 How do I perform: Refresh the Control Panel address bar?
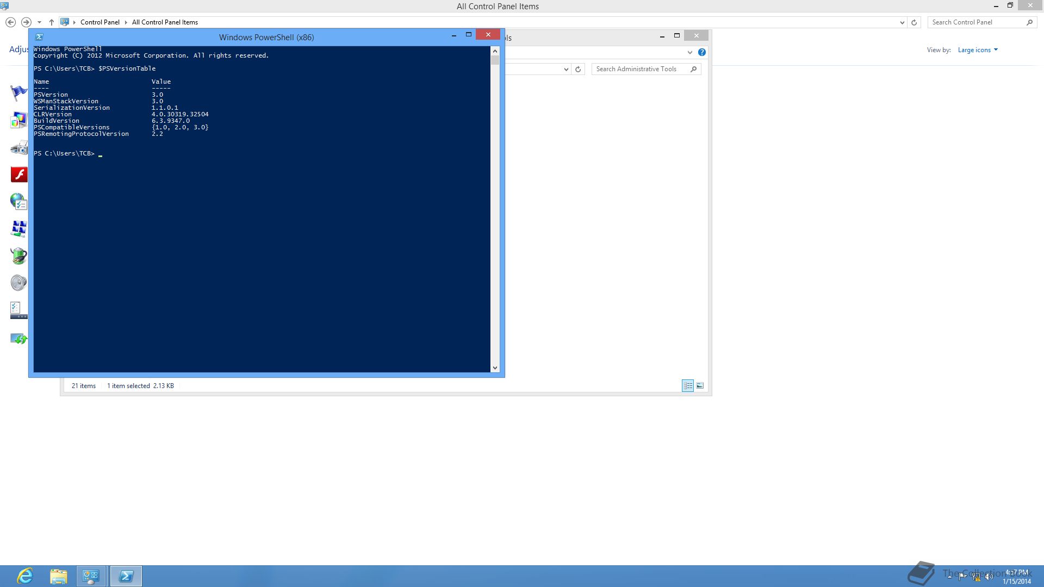click(914, 22)
